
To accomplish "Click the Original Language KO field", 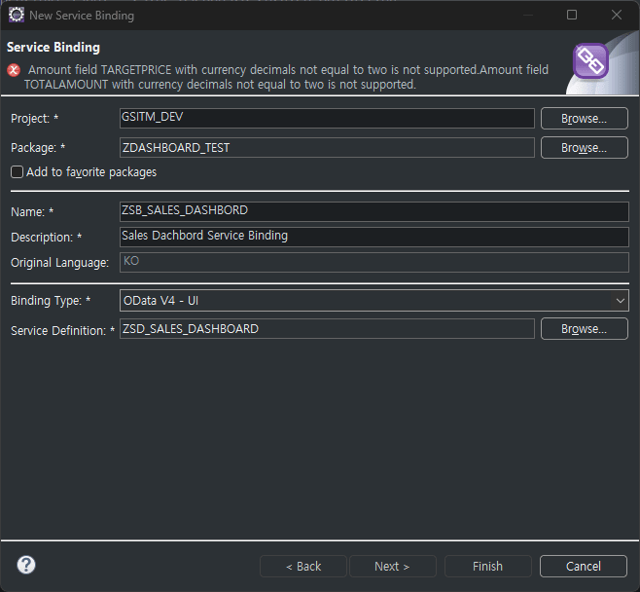I will tap(373, 262).
